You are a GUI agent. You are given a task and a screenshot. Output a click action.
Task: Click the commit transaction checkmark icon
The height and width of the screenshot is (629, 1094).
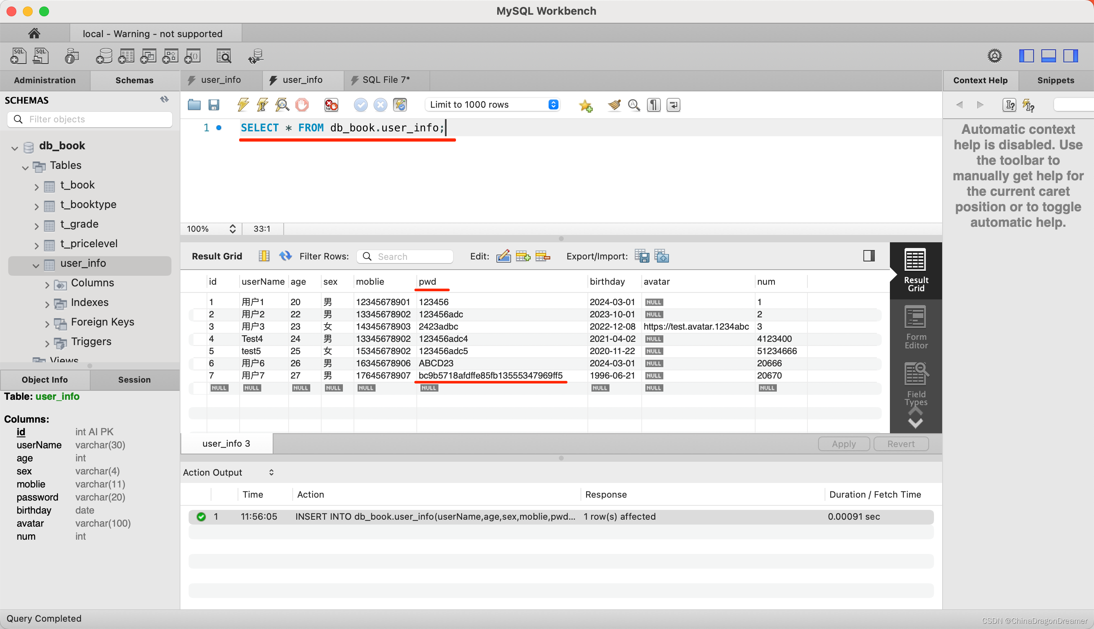[360, 105]
